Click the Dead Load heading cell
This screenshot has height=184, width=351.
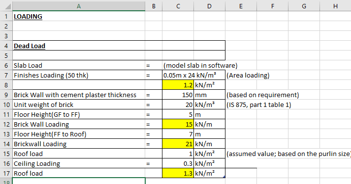tap(79, 46)
